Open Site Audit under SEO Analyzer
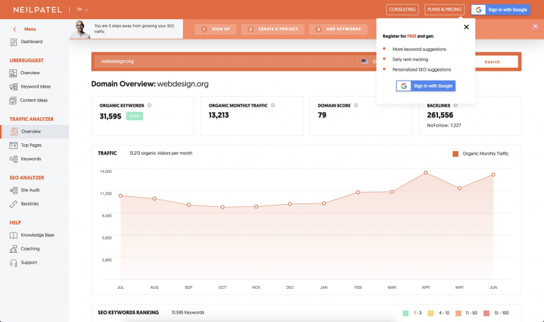The image size is (544, 322). (x=30, y=190)
